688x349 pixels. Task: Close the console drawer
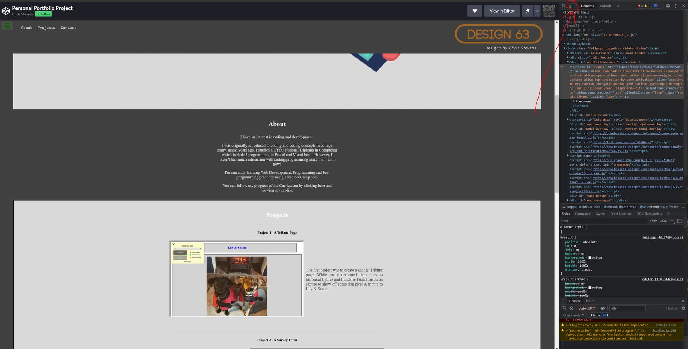click(683, 301)
